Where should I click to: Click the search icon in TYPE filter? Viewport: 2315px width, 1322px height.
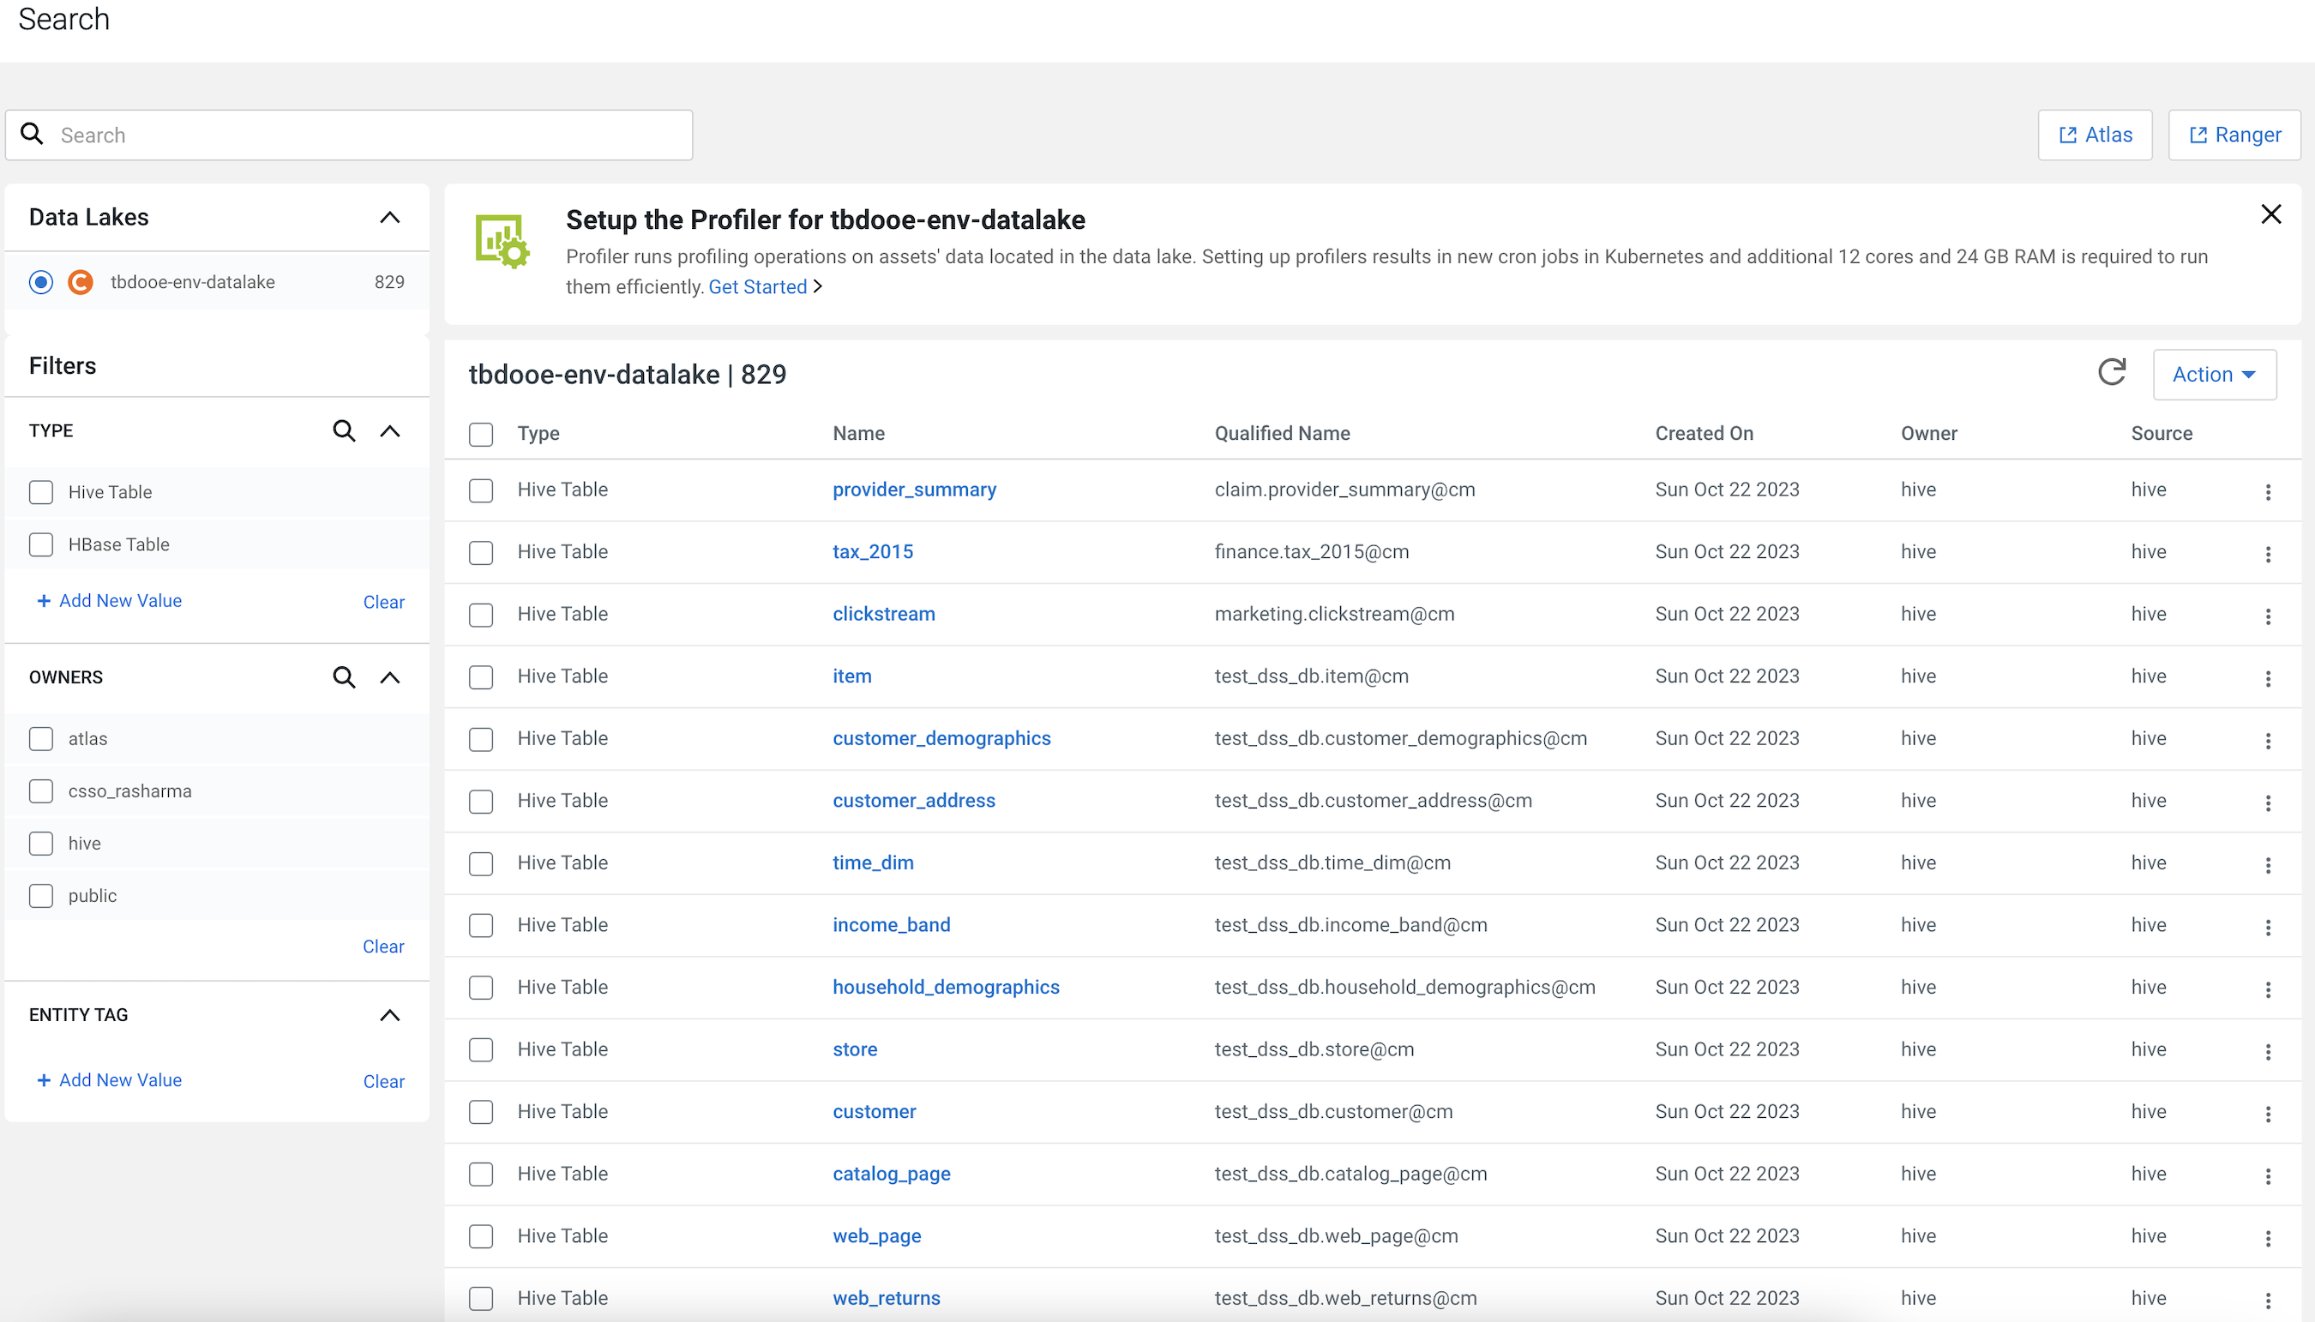click(x=343, y=430)
